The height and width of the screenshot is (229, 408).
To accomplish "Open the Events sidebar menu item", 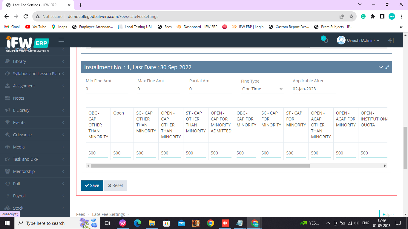I will (x=35, y=123).
